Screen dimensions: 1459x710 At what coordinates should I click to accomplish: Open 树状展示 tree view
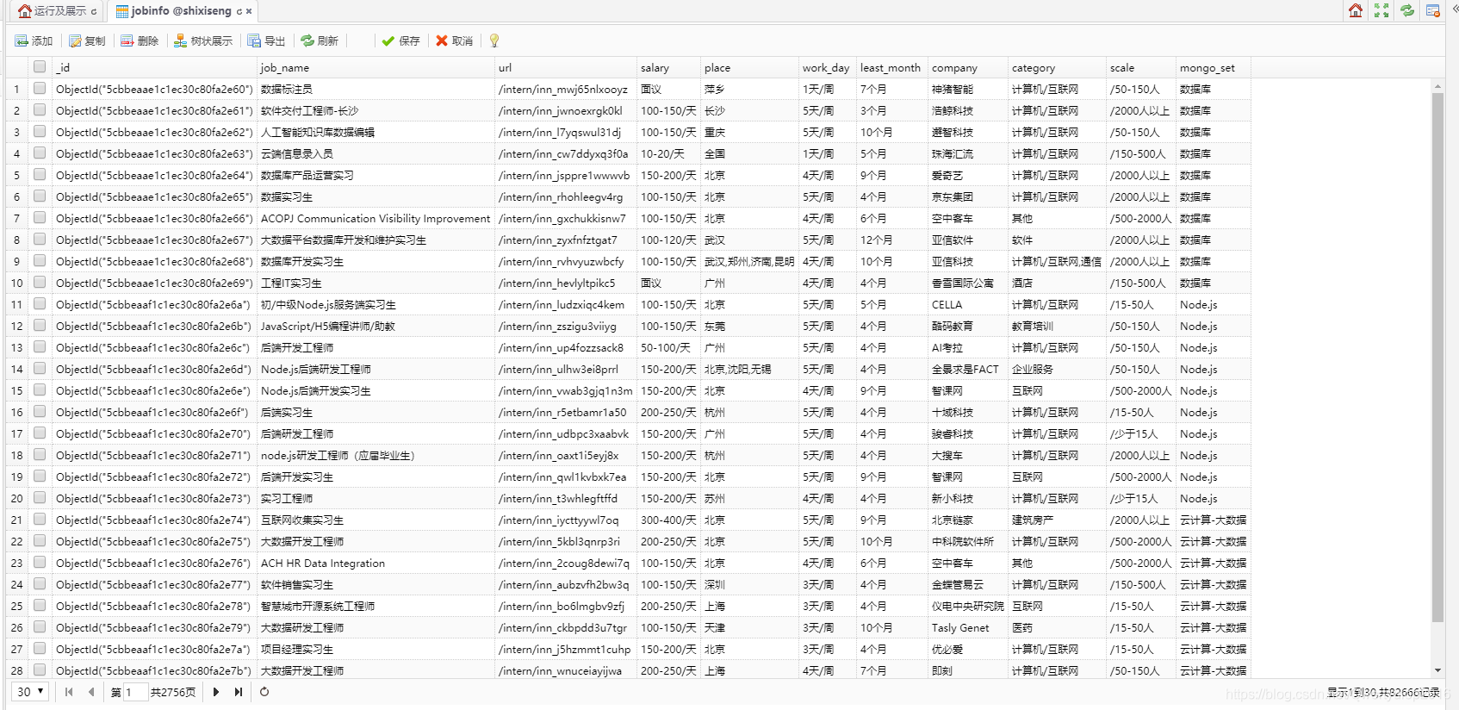(203, 40)
